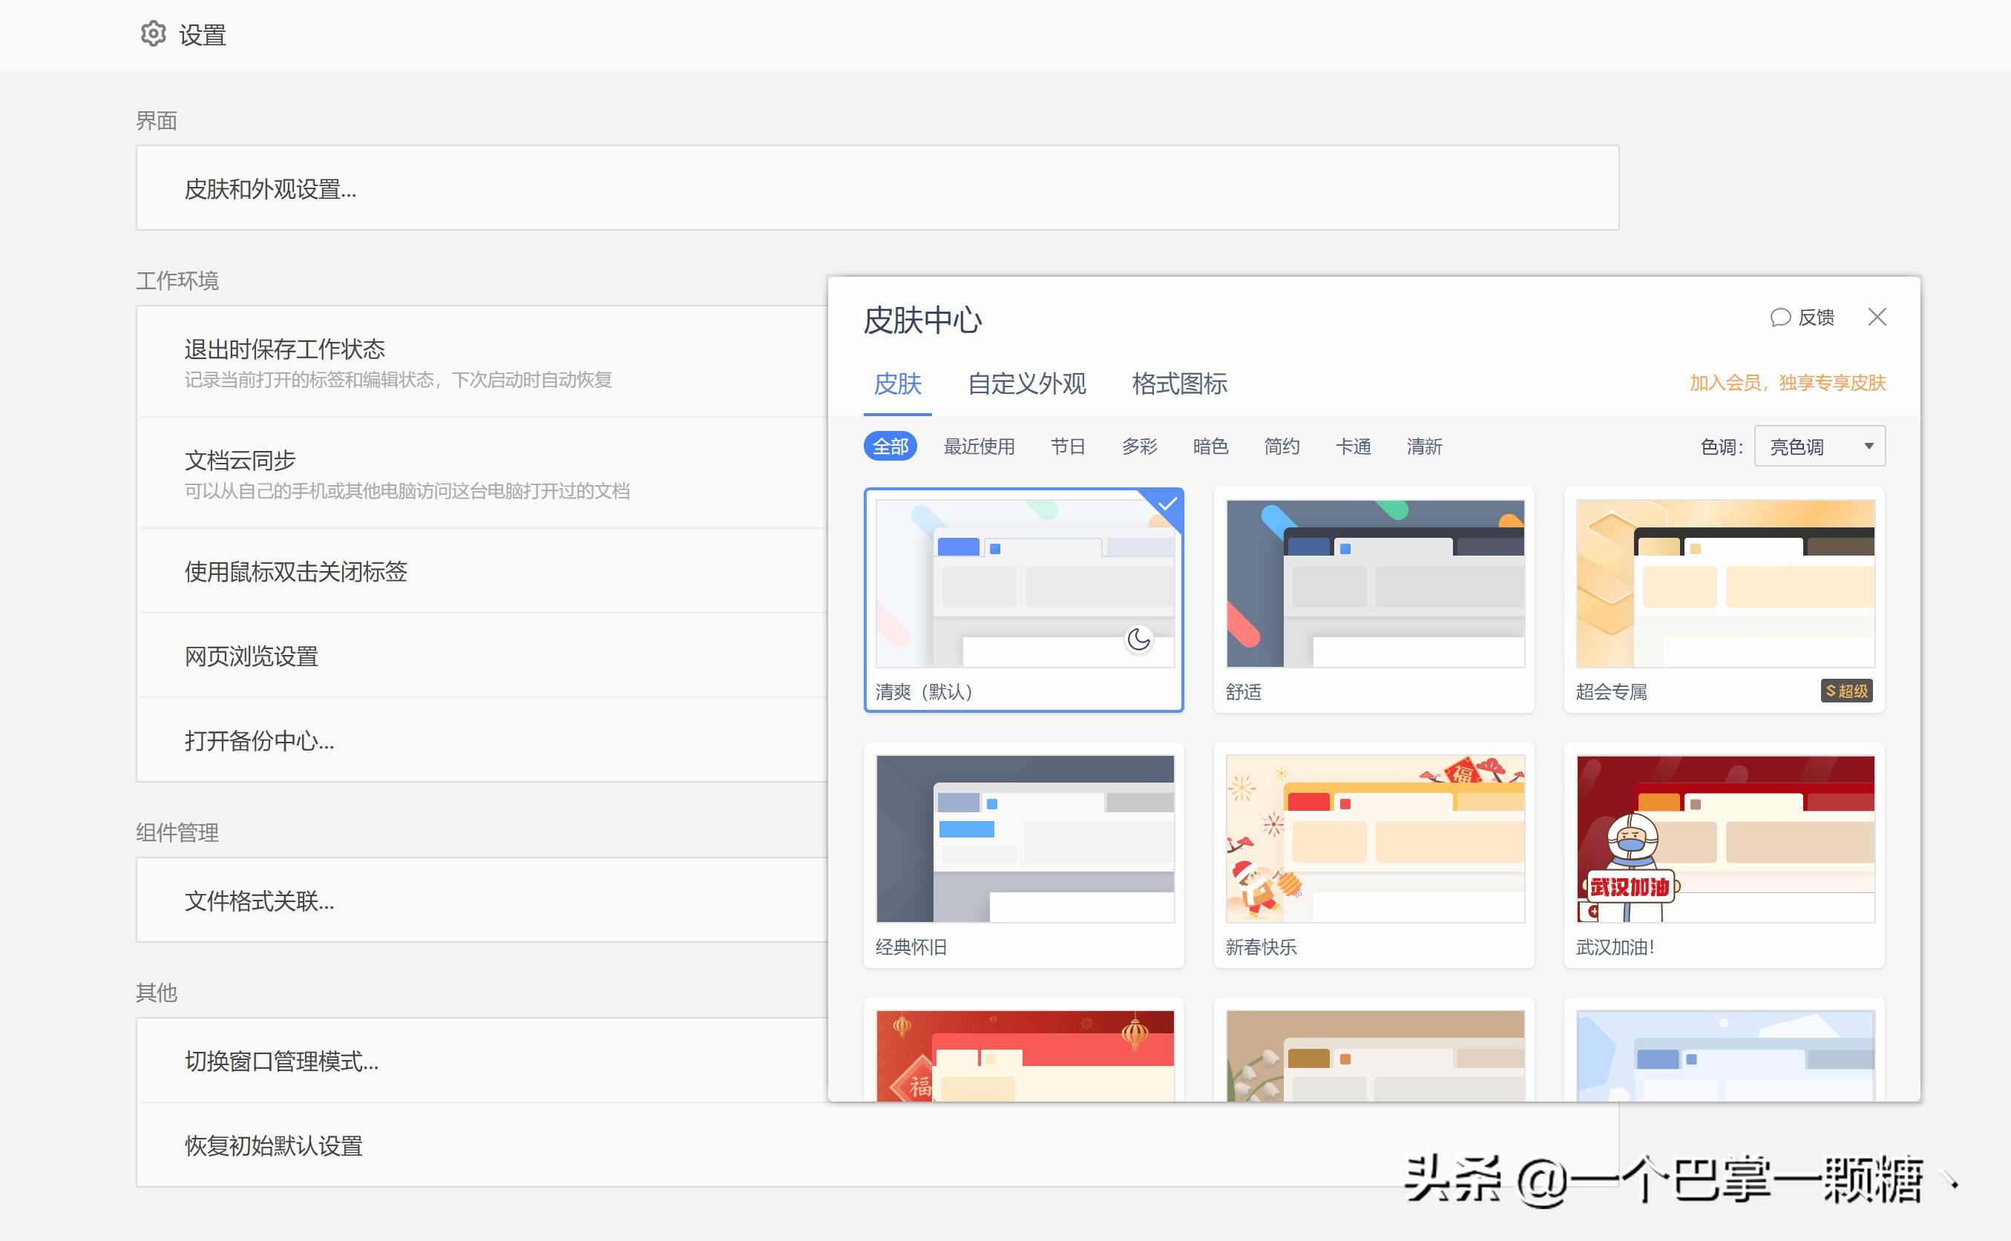2011x1241 pixels.
Task: Open the 亮色调 tone dropdown
Action: 1819,446
